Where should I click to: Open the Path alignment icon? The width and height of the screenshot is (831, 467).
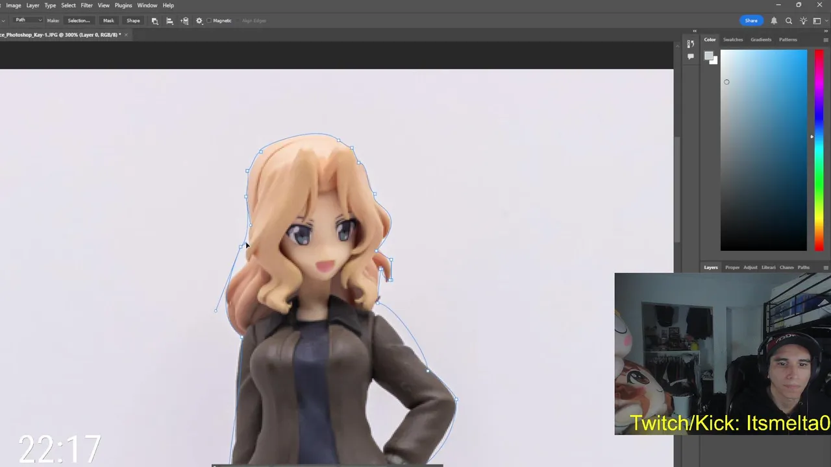[x=169, y=21]
